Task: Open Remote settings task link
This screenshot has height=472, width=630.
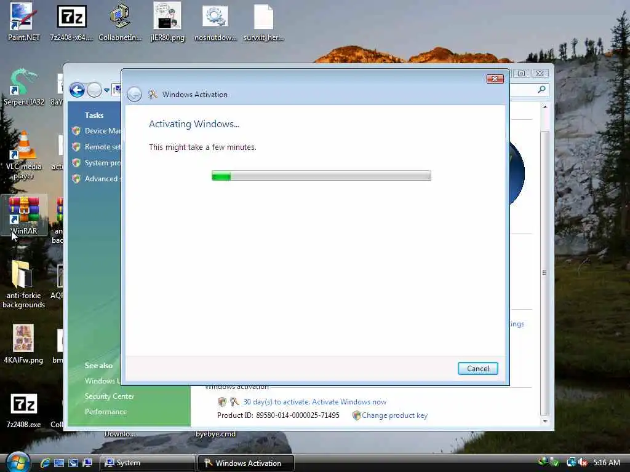Action: pyautogui.click(x=103, y=147)
